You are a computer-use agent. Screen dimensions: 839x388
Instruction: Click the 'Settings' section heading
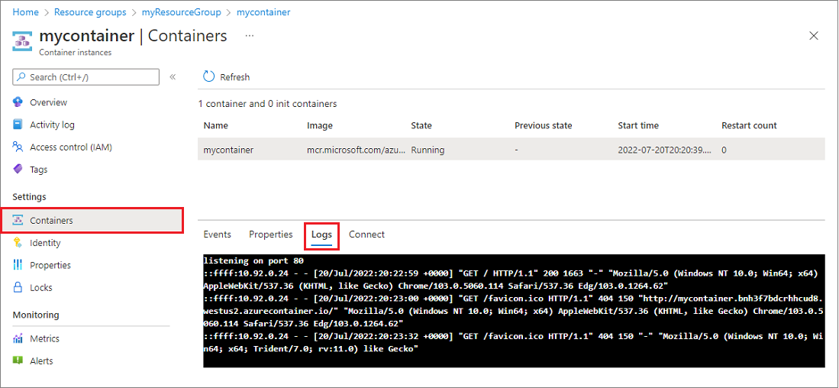pos(30,197)
